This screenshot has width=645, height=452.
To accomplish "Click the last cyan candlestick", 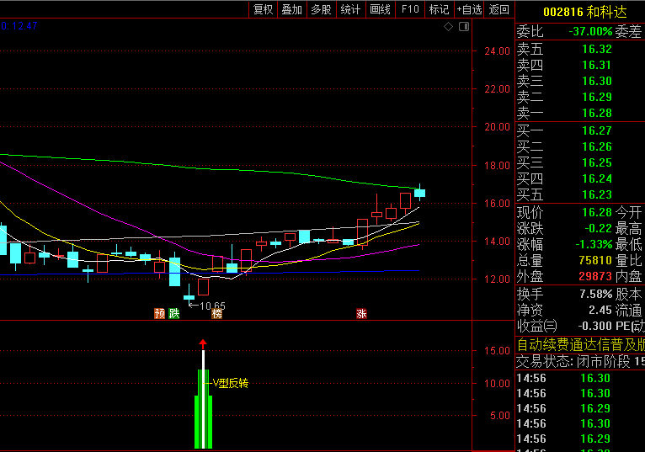I will (x=419, y=194).
